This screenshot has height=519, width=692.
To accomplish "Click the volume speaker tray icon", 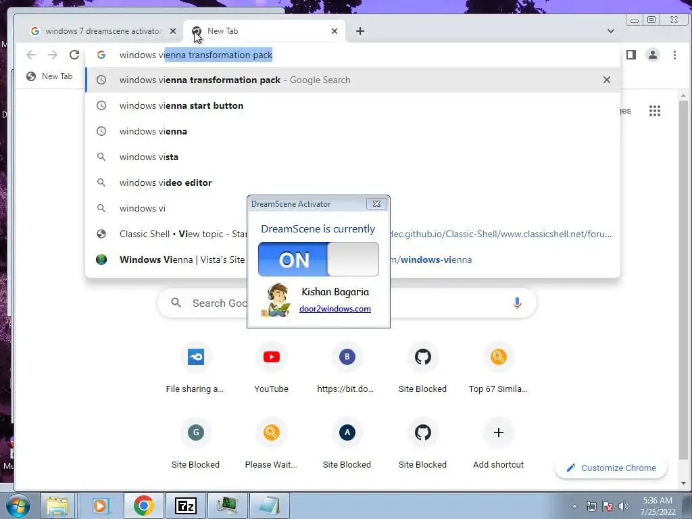I will click(624, 506).
